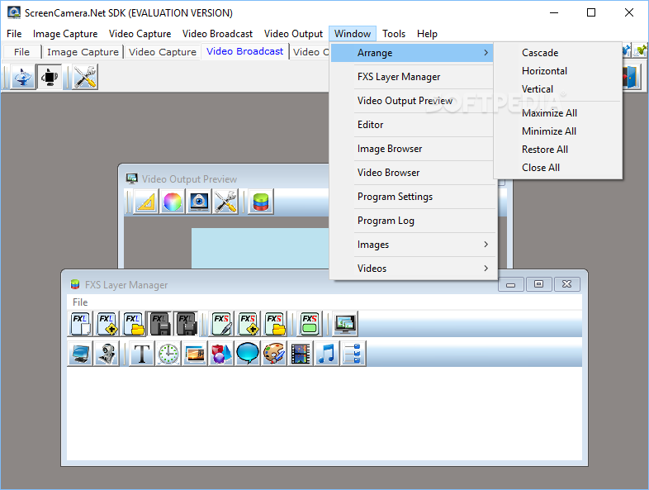Switch to the Video Capture toolbar tab
The height and width of the screenshot is (490, 649).
(x=162, y=52)
